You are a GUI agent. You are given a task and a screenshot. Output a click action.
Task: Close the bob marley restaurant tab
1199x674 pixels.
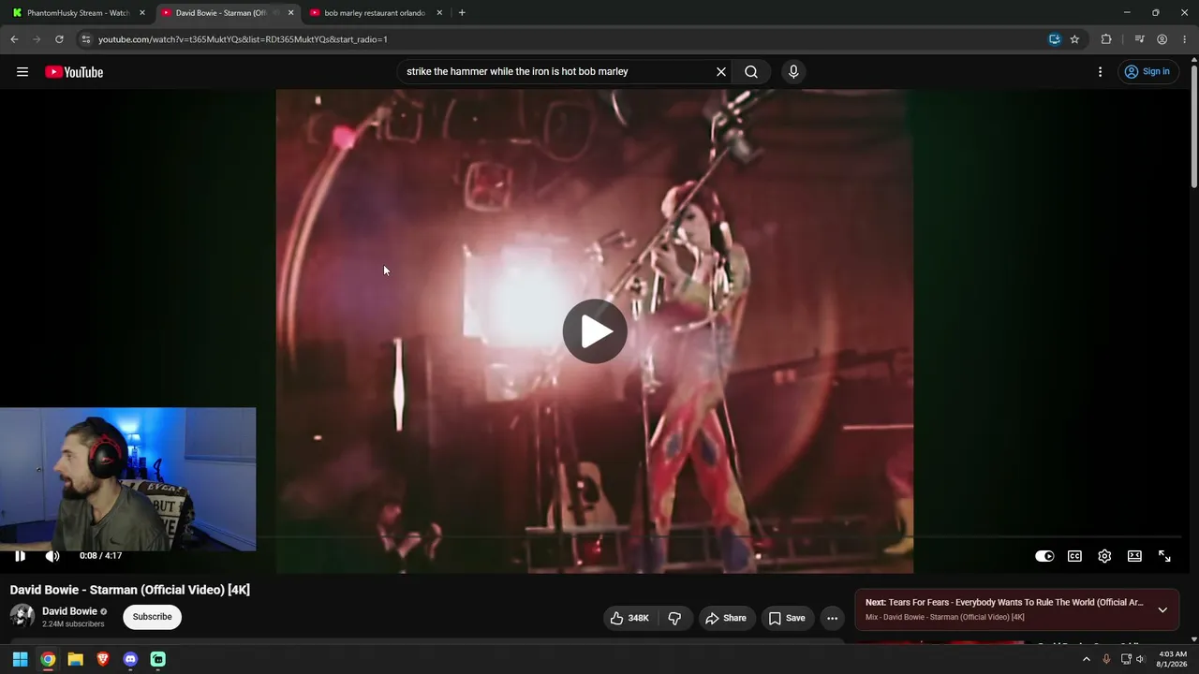point(439,13)
